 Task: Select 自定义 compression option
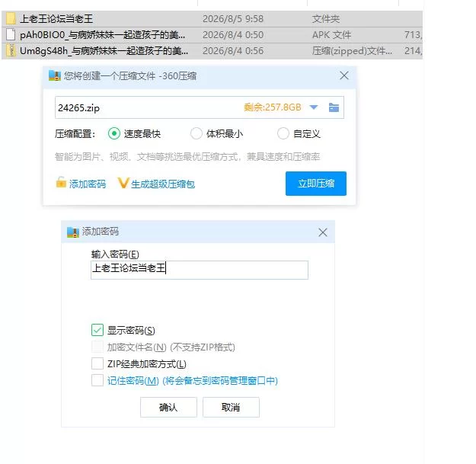(283, 133)
